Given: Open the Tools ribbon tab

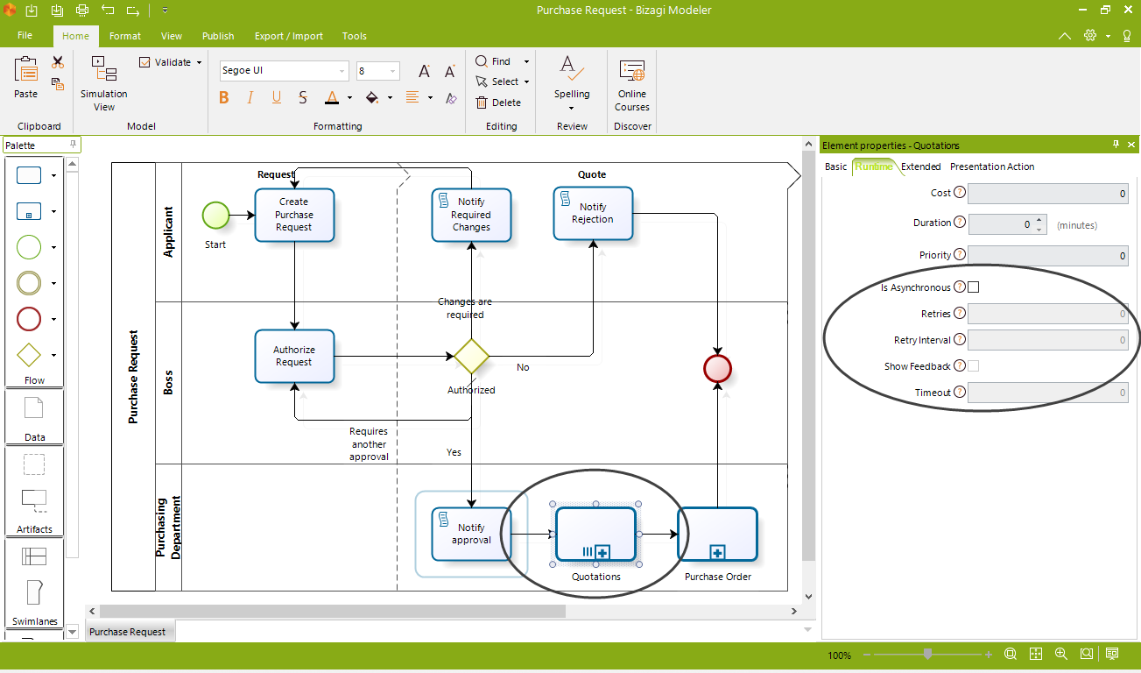Looking at the screenshot, I should point(355,36).
